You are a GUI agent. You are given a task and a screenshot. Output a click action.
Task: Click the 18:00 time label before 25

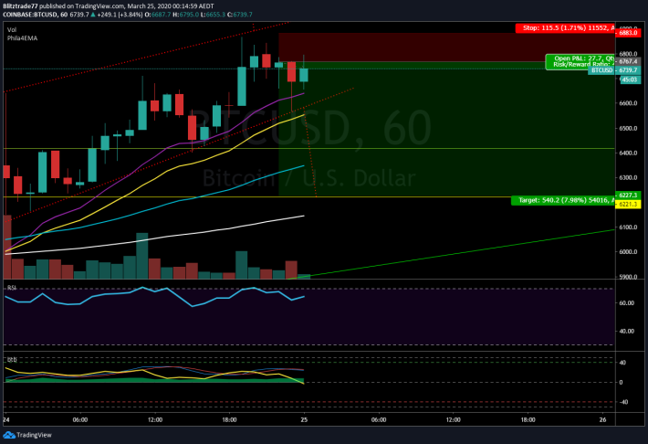tap(229, 419)
